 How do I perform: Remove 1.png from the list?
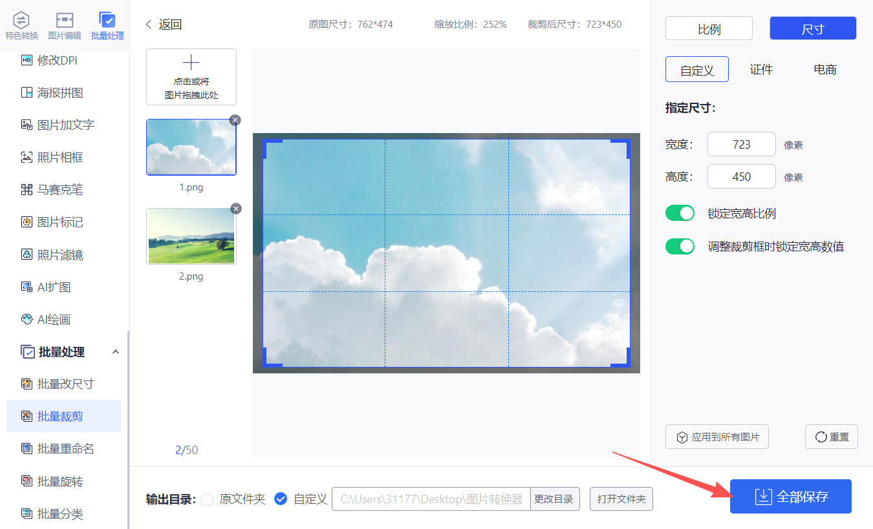(235, 119)
